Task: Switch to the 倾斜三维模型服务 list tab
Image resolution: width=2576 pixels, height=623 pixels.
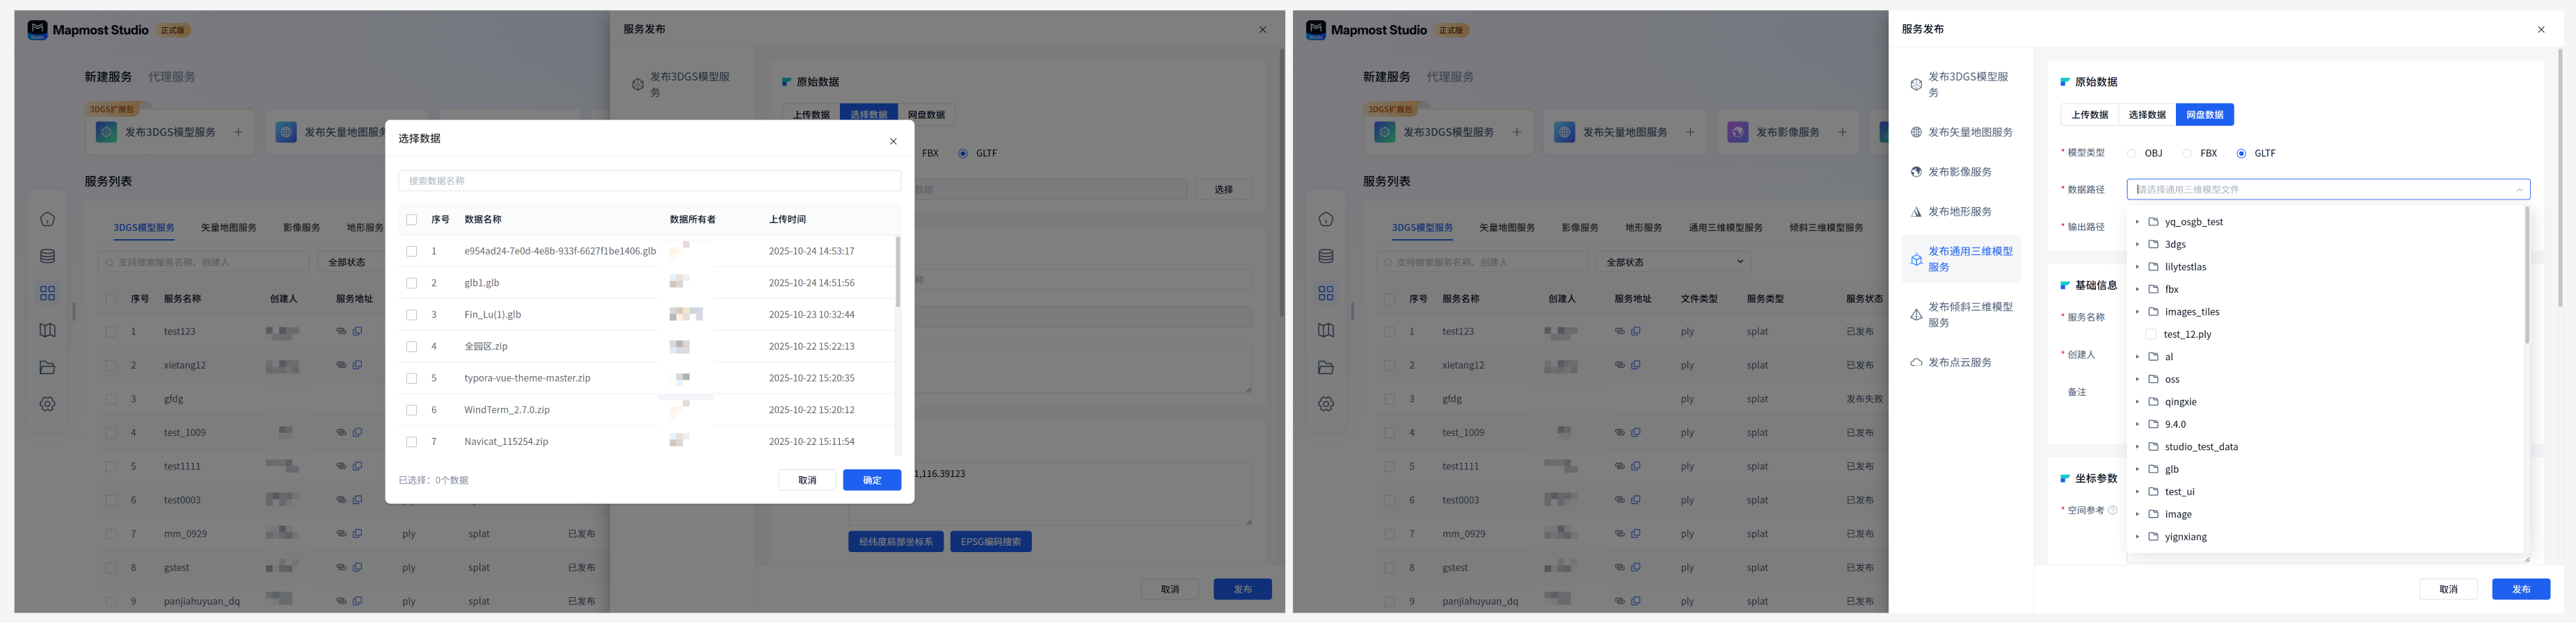Action: [1825, 228]
